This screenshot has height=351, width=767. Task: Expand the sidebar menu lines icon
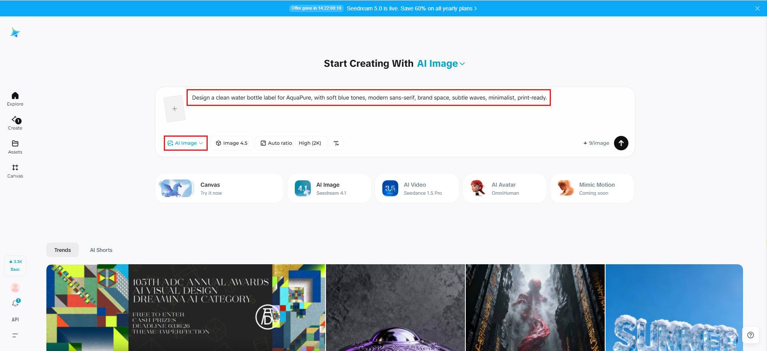(x=15, y=335)
